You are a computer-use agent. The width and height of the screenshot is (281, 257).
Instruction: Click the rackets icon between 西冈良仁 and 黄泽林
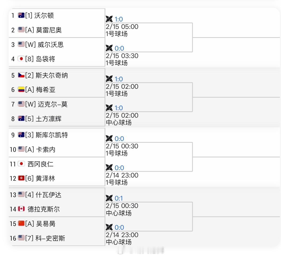coord(109,168)
